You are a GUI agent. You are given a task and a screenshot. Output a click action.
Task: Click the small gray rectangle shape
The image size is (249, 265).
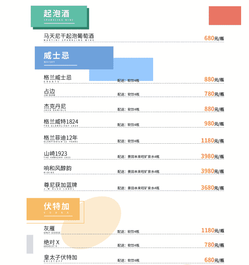click(30, 244)
